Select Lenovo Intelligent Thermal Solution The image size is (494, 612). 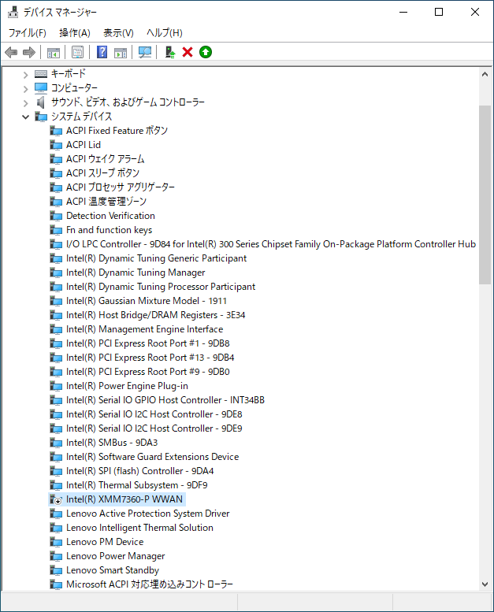click(x=139, y=528)
